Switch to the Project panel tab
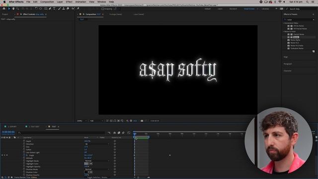This screenshot has width=318, height=179. click(5, 14)
